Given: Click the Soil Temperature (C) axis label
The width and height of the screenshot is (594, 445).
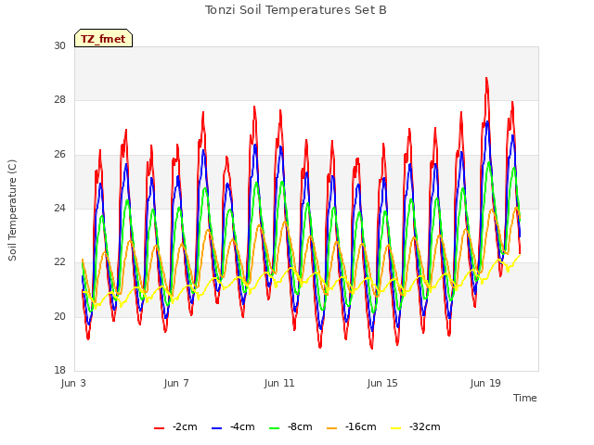Looking at the screenshot, I should click(x=12, y=210).
